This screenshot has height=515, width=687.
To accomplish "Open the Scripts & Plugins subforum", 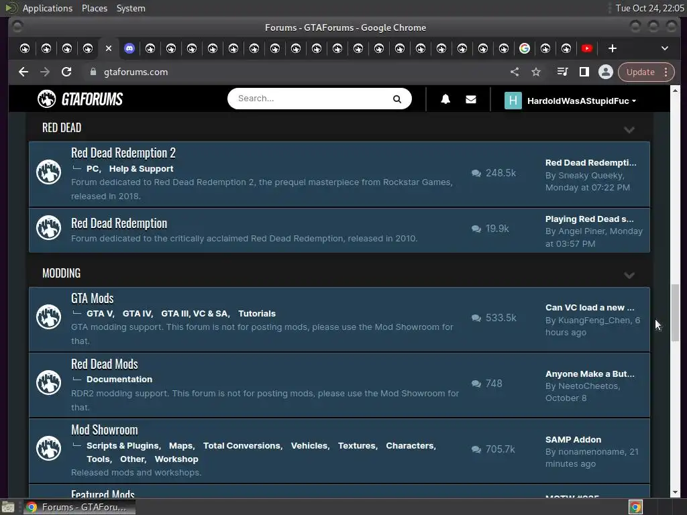I will (x=123, y=445).
